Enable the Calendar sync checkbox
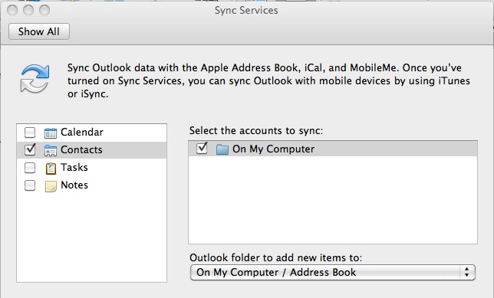The width and height of the screenshot is (494, 298). (x=30, y=133)
